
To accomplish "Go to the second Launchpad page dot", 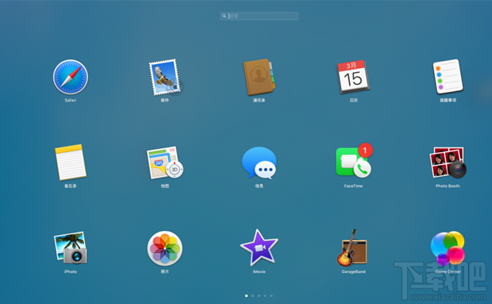I will coord(252,296).
